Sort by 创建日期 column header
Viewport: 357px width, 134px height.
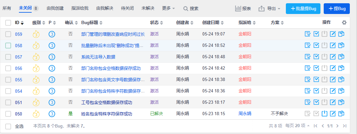(213, 23)
